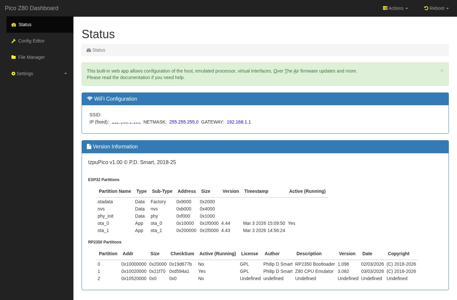Viewport: 457px width, 300px height.
Task: Open the Reboot dropdown menu
Action: click(x=436, y=8)
